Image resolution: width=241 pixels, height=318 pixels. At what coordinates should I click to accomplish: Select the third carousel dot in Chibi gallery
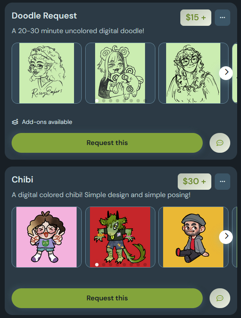111,265
